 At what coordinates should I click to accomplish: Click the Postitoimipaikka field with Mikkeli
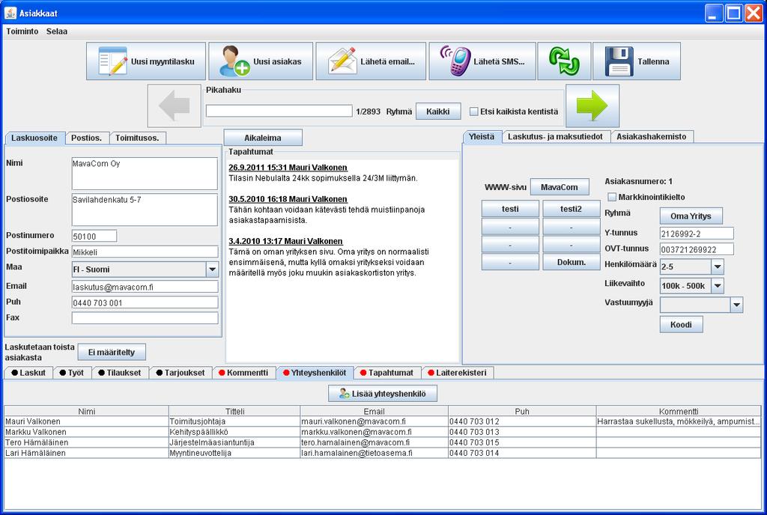point(145,252)
